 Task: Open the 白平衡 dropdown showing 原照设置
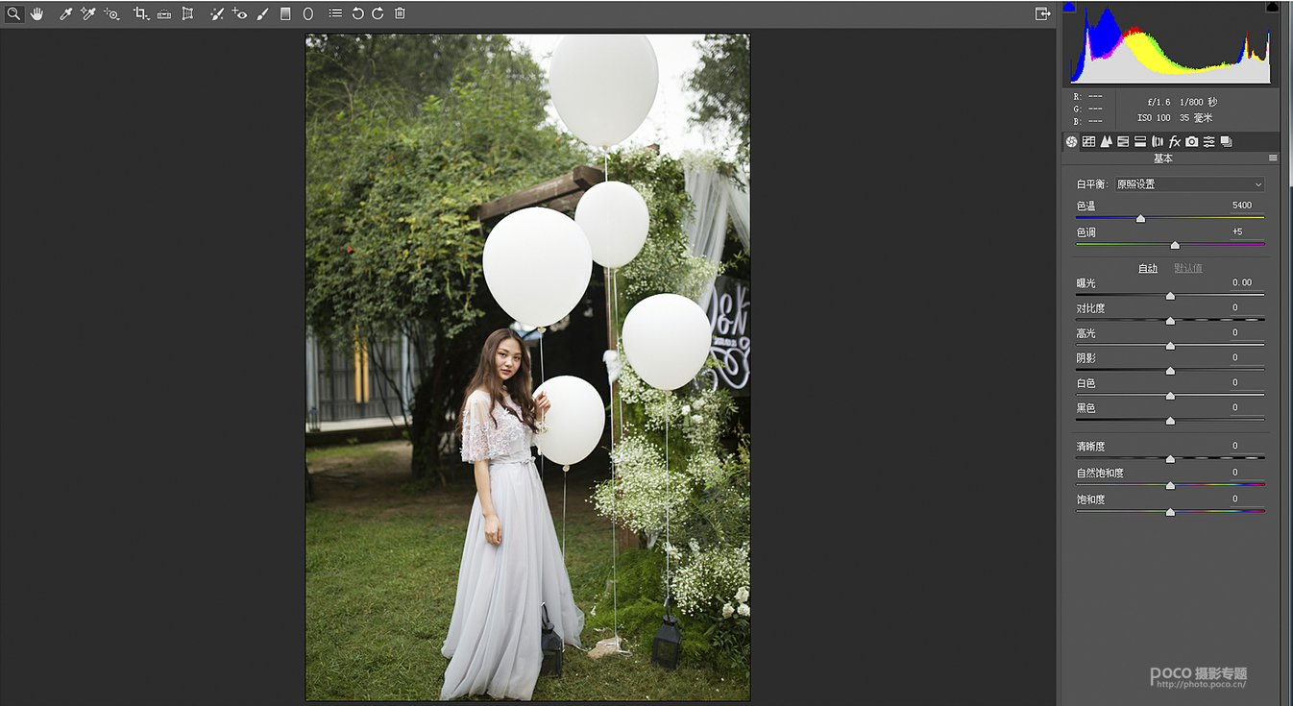(1189, 184)
